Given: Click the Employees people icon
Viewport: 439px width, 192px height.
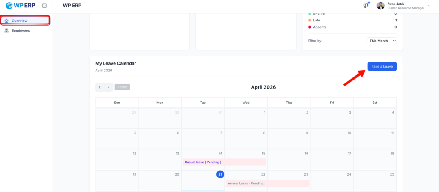Looking at the screenshot, I should pos(6,30).
